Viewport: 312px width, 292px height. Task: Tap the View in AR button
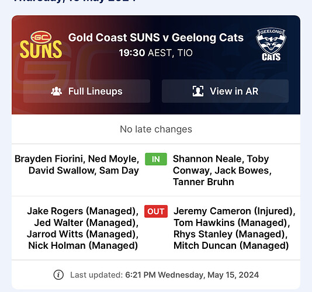tap(225, 91)
